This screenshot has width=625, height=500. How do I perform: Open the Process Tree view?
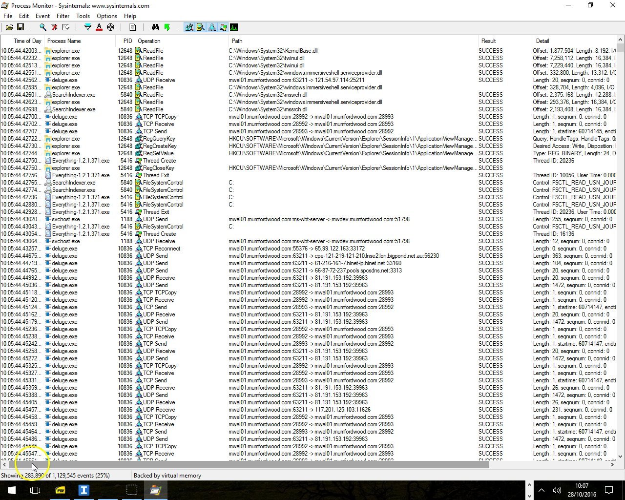(x=133, y=27)
